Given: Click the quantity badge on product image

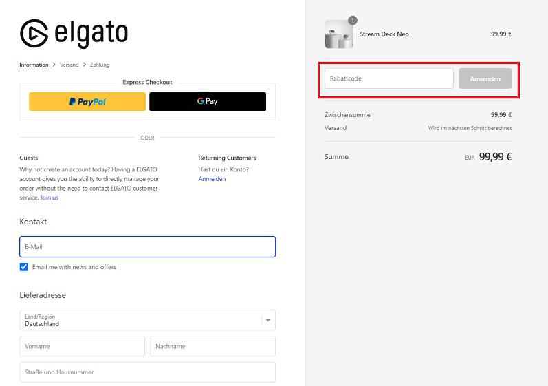Looking at the screenshot, I should 353,21.
